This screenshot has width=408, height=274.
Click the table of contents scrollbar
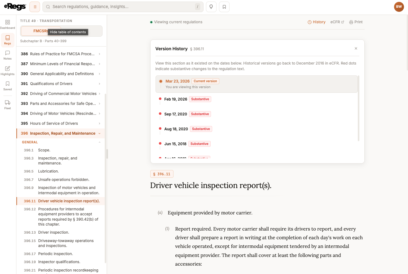coord(106,179)
